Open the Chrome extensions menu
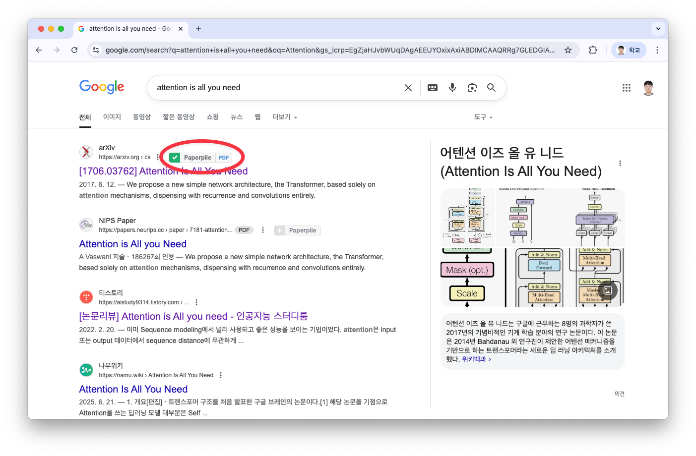The image size is (696, 456). coord(593,50)
